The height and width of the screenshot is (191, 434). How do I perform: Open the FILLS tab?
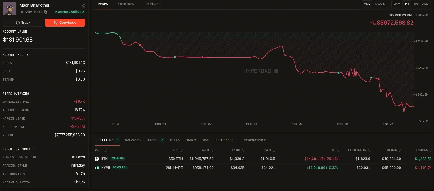click(175, 140)
